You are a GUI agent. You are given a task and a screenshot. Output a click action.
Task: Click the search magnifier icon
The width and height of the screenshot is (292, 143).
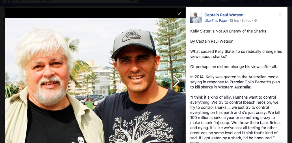click(x=131, y=1)
